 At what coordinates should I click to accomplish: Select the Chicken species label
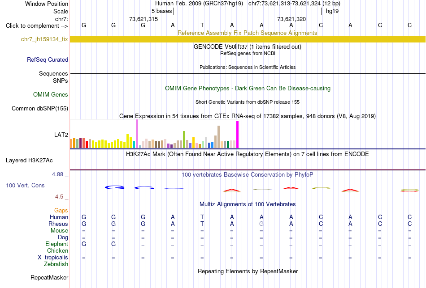(57, 250)
